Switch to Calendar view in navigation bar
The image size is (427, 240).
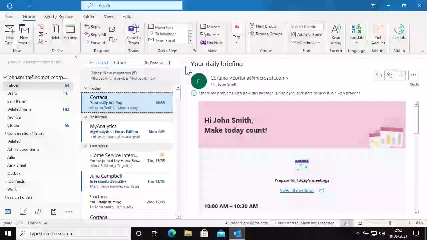[23, 212]
